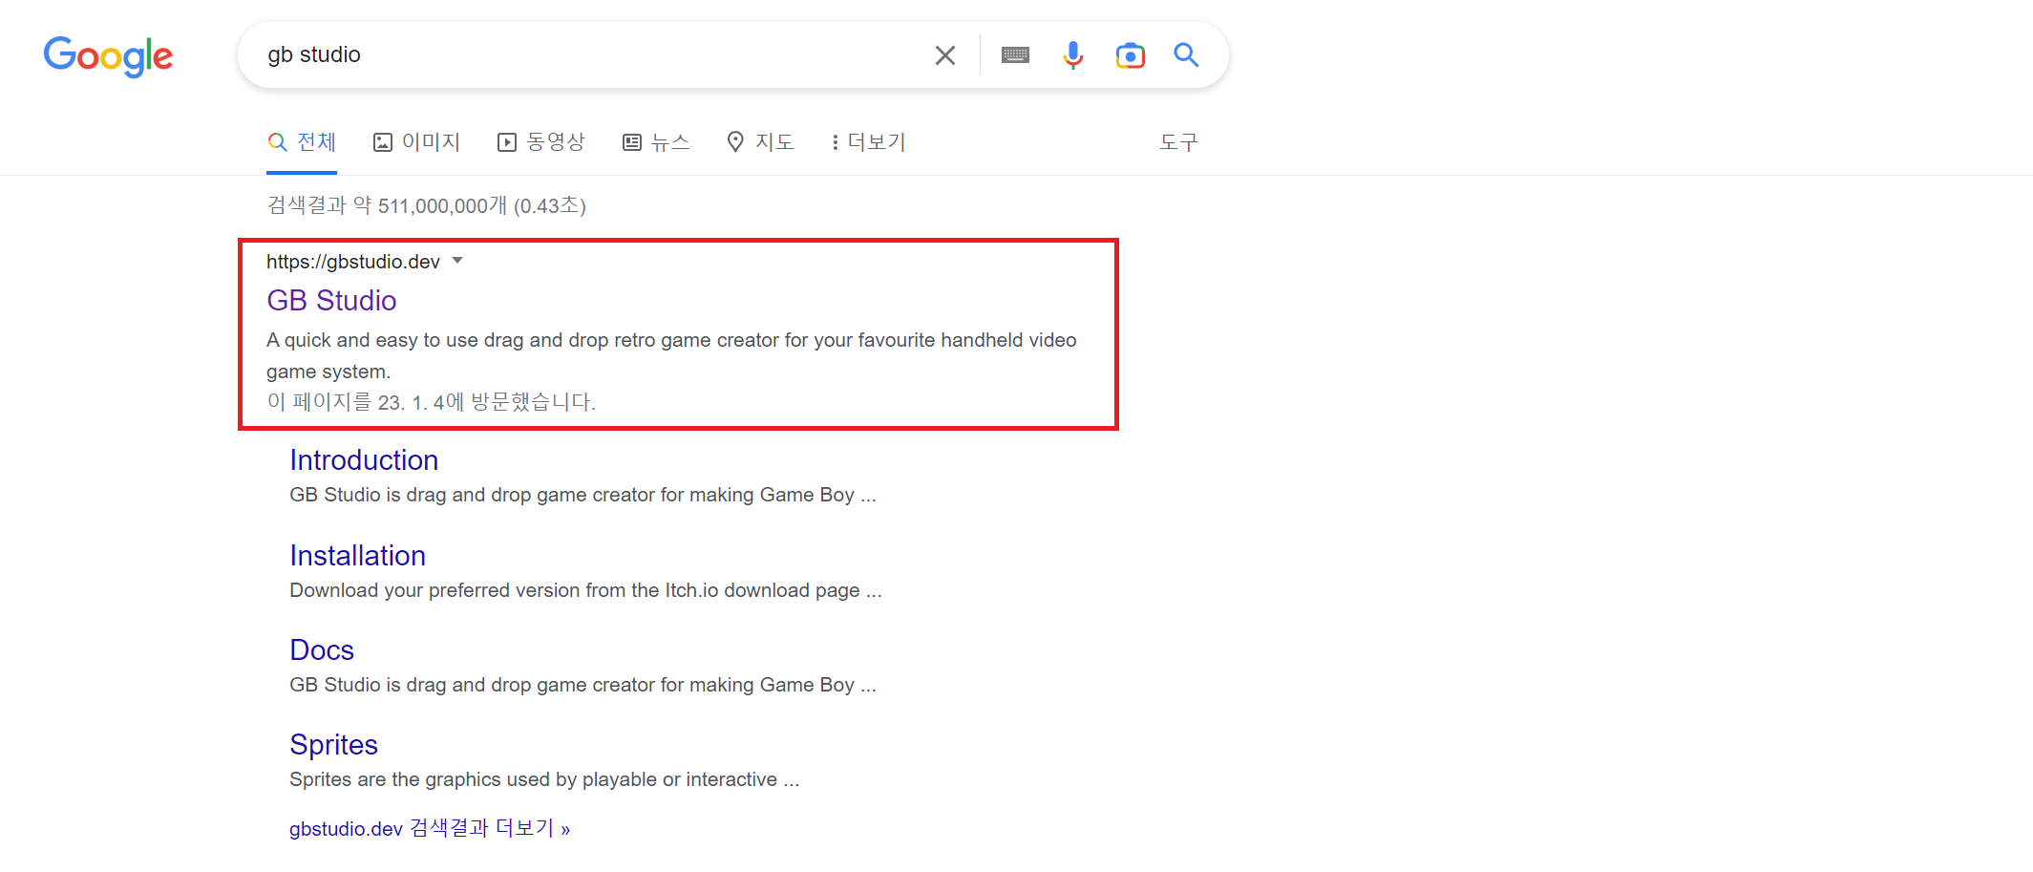Start voice search with microphone icon

pos(1073,55)
